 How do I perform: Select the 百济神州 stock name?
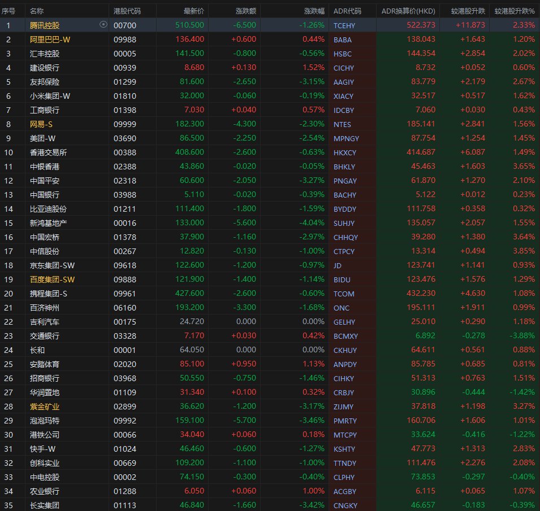point(45,307)
